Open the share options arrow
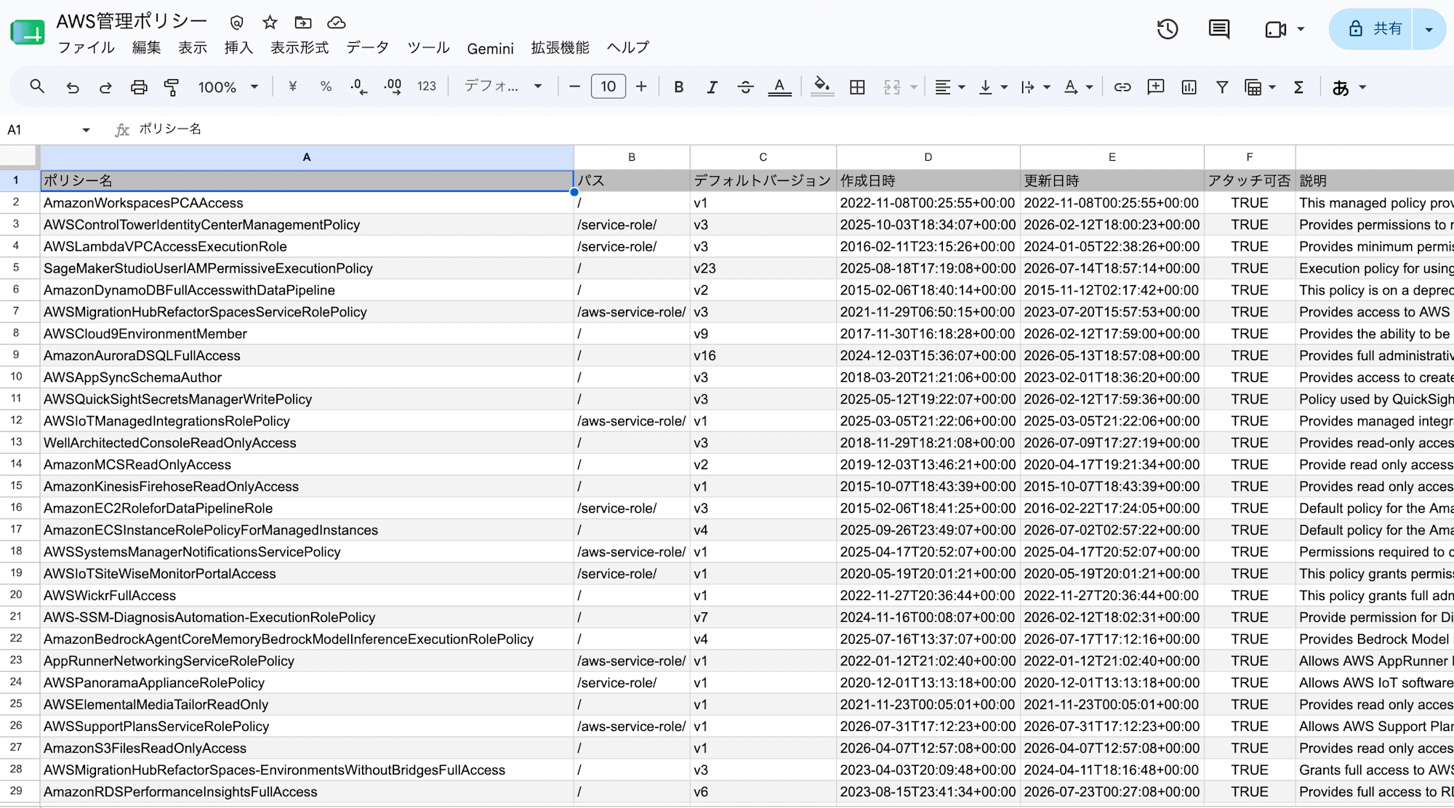This screenshot has height=808, width=1454. click(1429, 29)
